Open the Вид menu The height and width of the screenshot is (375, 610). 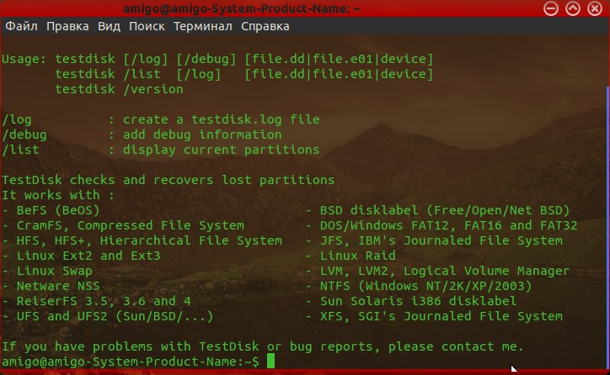point(109,26)
